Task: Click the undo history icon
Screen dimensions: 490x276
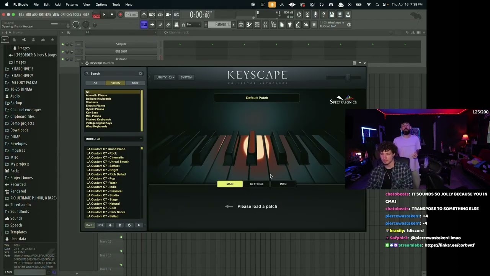Action: [299, 15]
